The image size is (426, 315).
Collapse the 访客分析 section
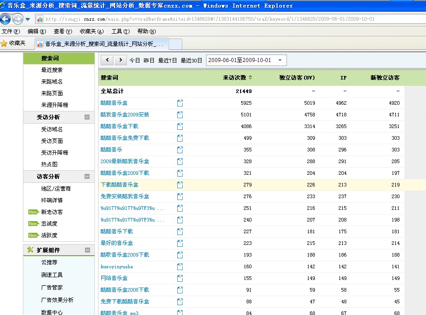click(x=87, y=176)
